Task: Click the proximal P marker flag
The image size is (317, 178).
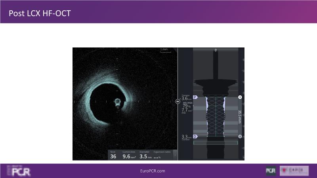Action: click(x=195, y=97)
